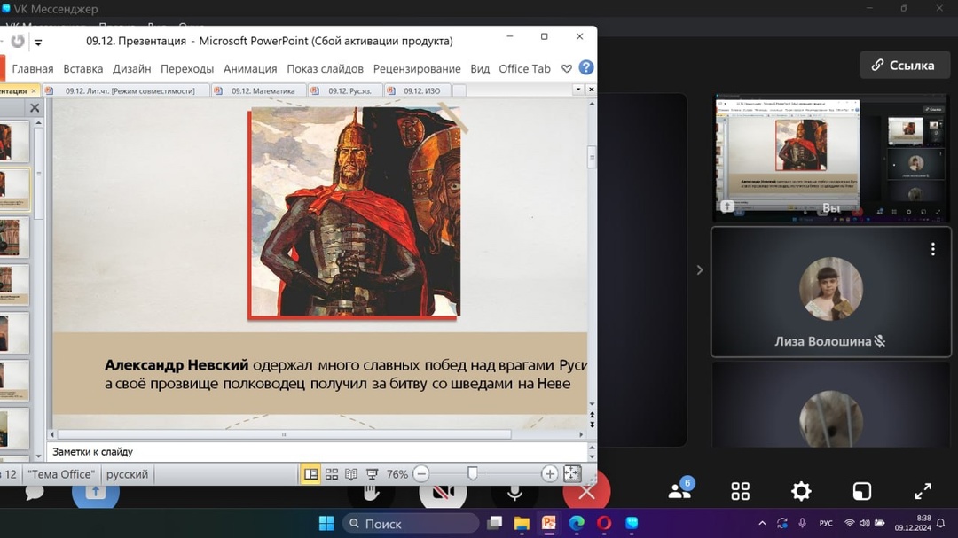Close the active Презентация document tab

tap(34, 91)
